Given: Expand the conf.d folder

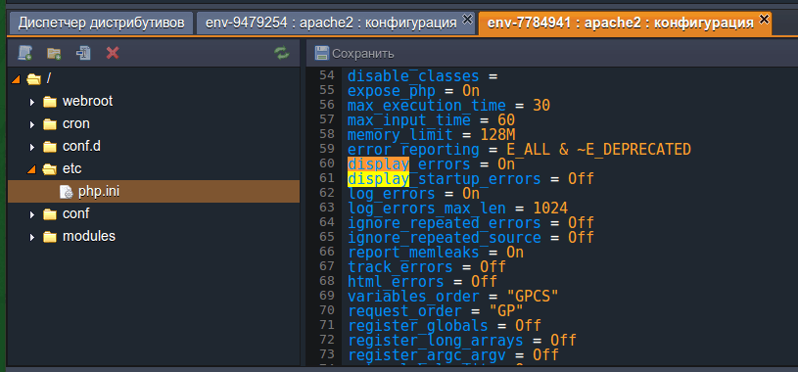Looking at the screenshot, I should click(32, 147).
